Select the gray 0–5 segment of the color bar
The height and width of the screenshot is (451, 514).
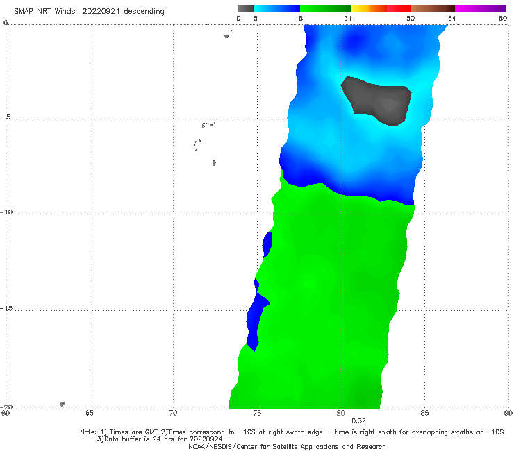246,8
